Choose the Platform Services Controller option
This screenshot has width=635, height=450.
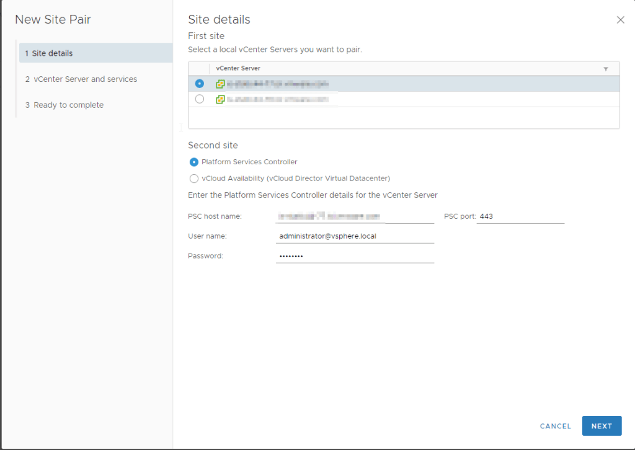pyautogui.click(x=194, y=162)
